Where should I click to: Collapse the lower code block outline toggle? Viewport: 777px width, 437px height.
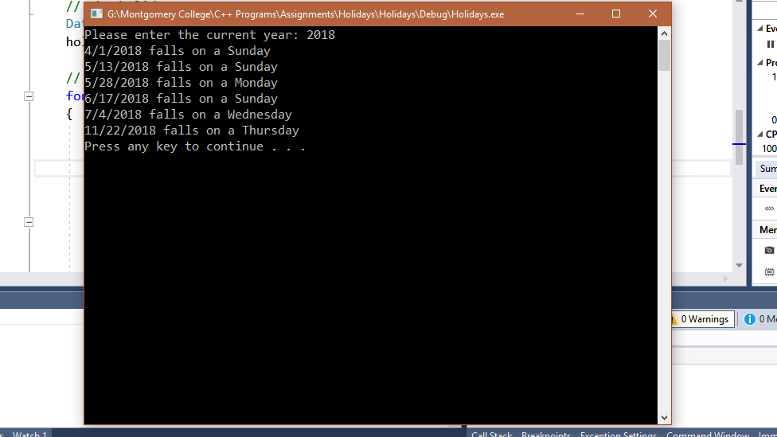pyautogui.click(x=29, y=222)
